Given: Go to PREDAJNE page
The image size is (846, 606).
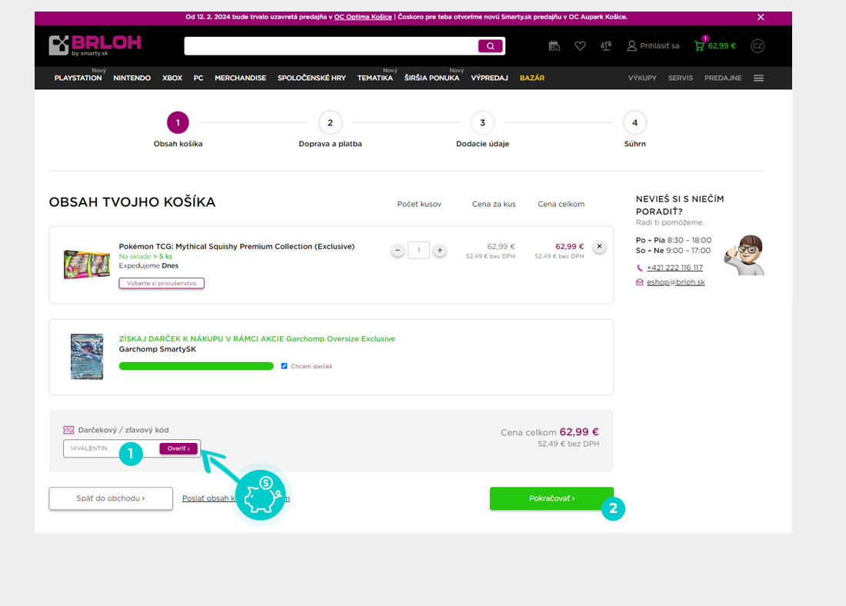Looking at the screenshot, I should tap(723, 78).
